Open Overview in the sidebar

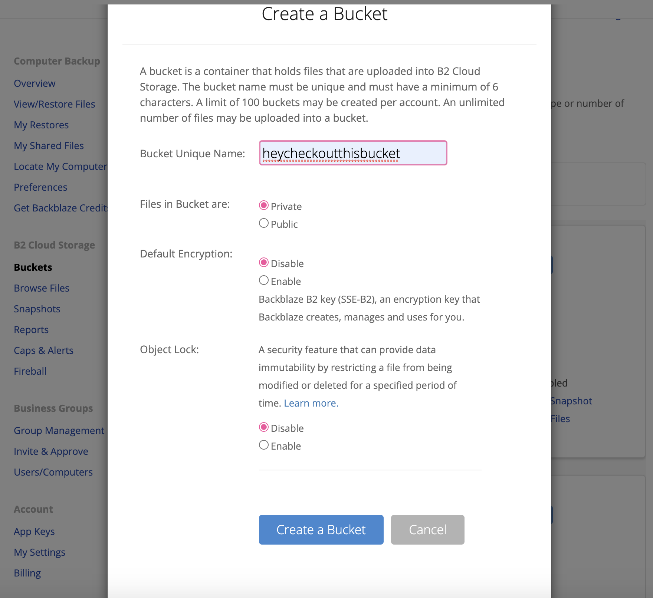(x=35, y=83)
